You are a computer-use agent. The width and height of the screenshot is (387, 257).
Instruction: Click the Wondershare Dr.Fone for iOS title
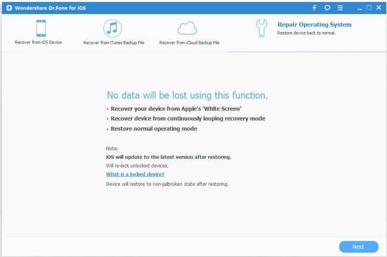pos(47,8)
